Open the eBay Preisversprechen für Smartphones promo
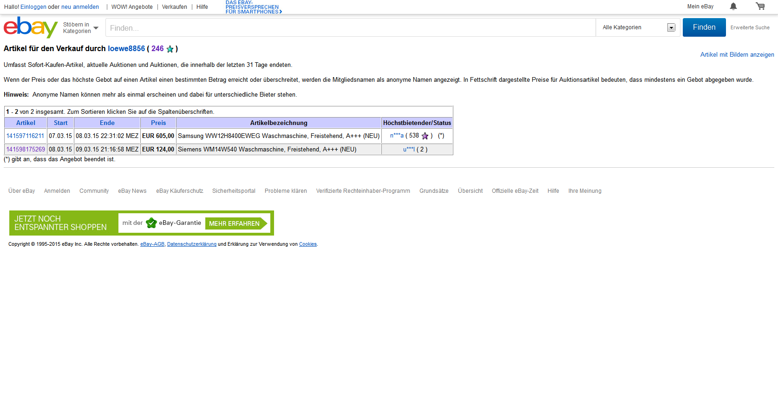The width and height of the screenshot is (778, 420). pyautogui.click(x=254, y=7)
